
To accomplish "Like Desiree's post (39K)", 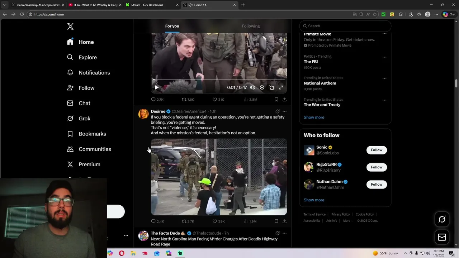I will pyautogui.click(x=218, y=221).
